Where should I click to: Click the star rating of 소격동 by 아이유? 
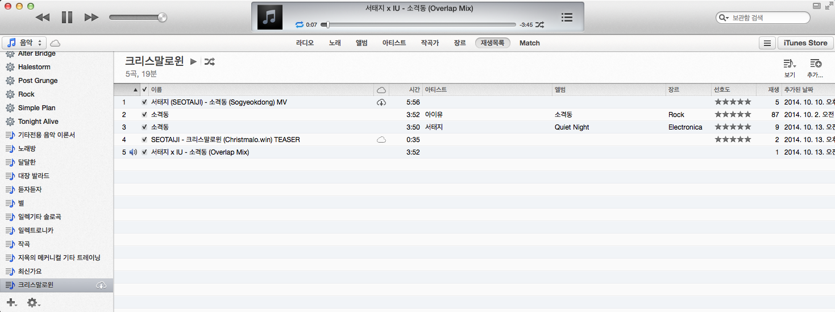tap(733, 115)
